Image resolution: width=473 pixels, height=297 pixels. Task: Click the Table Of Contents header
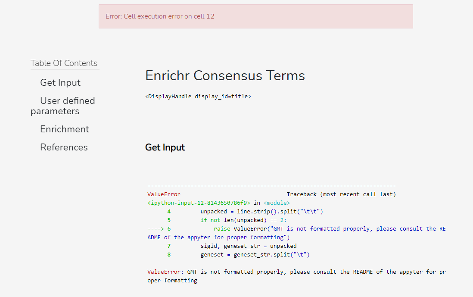point(64,63)
